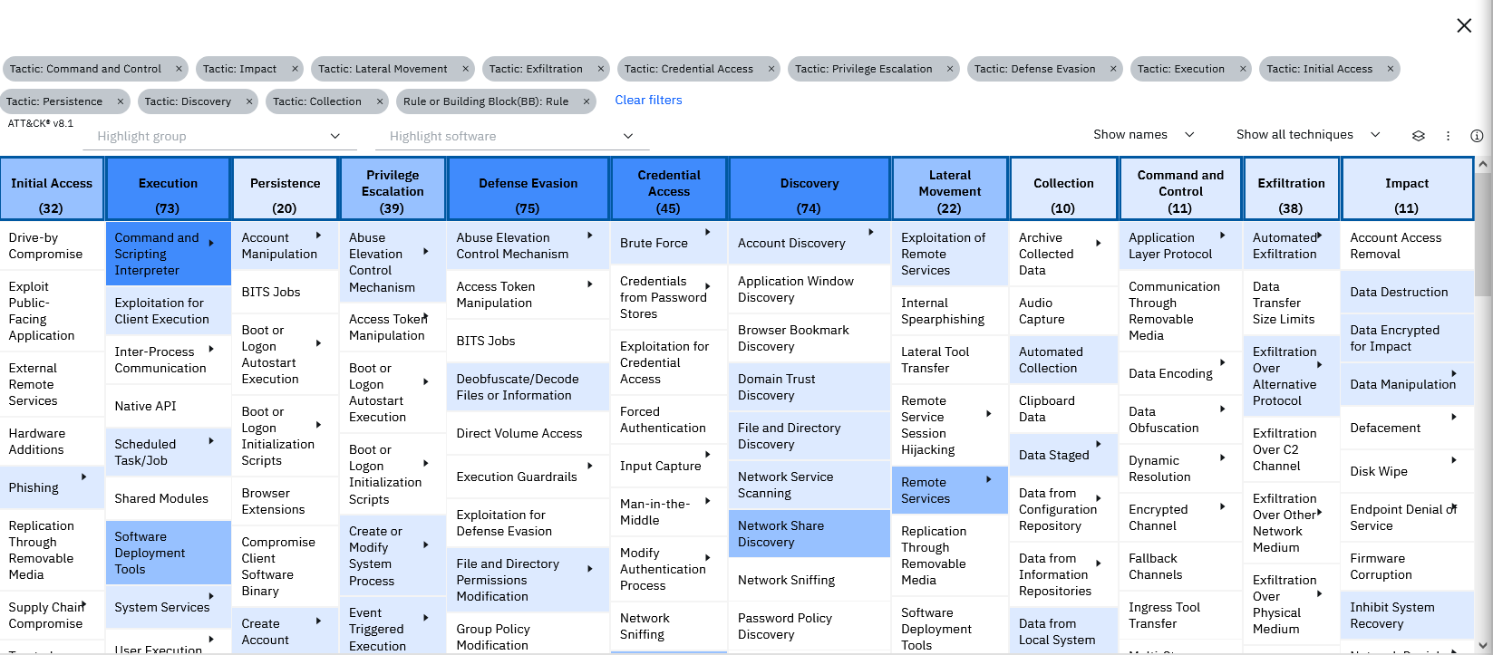Click the vertical scrollbar of the matrix
Viewport: 1493px width, 655px height.
1483,234
